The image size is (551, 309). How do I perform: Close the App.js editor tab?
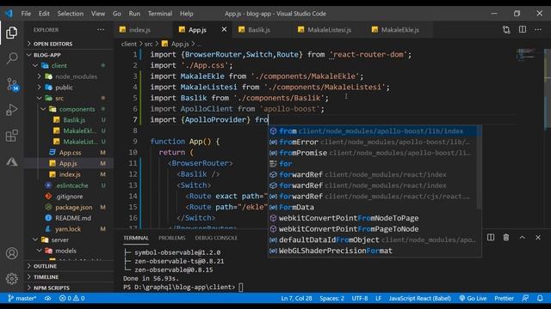coord(224,30)
